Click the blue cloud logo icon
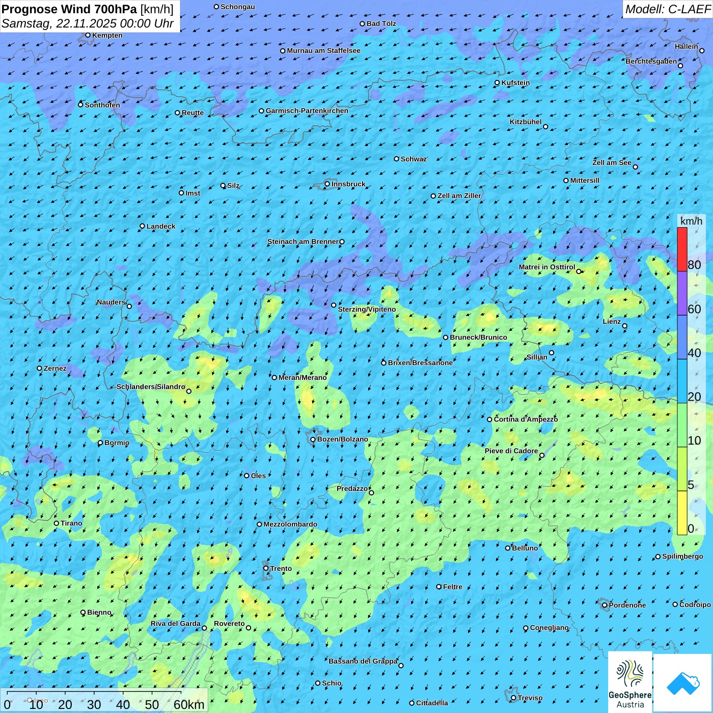The height and width of the screenshot is (713, 713). [683, 683]
